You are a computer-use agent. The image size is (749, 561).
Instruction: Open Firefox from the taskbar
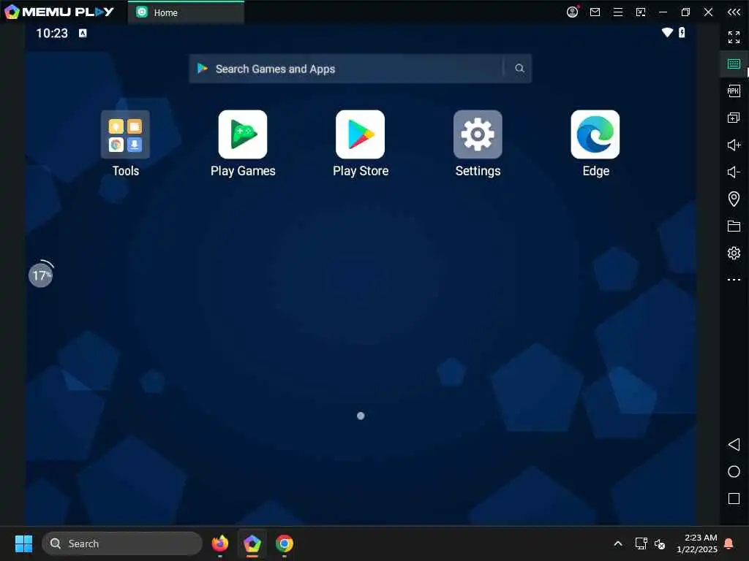pyautogui.click(x=219, y=543)
